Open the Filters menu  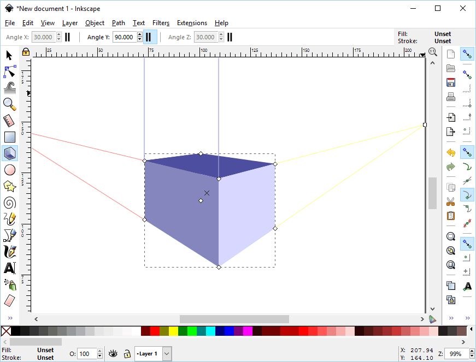coord(161,23)
